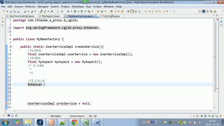Collapse the createService method fold marker
The height and width of the screenshot is (126, 224).
(12, 47)
